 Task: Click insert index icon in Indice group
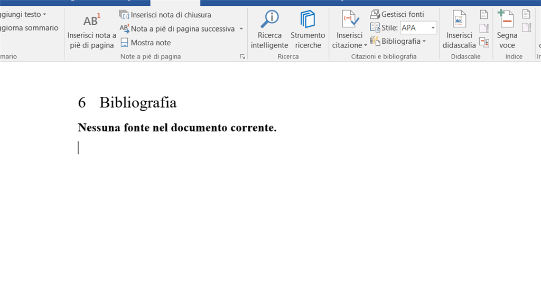[x=526, y=14]
